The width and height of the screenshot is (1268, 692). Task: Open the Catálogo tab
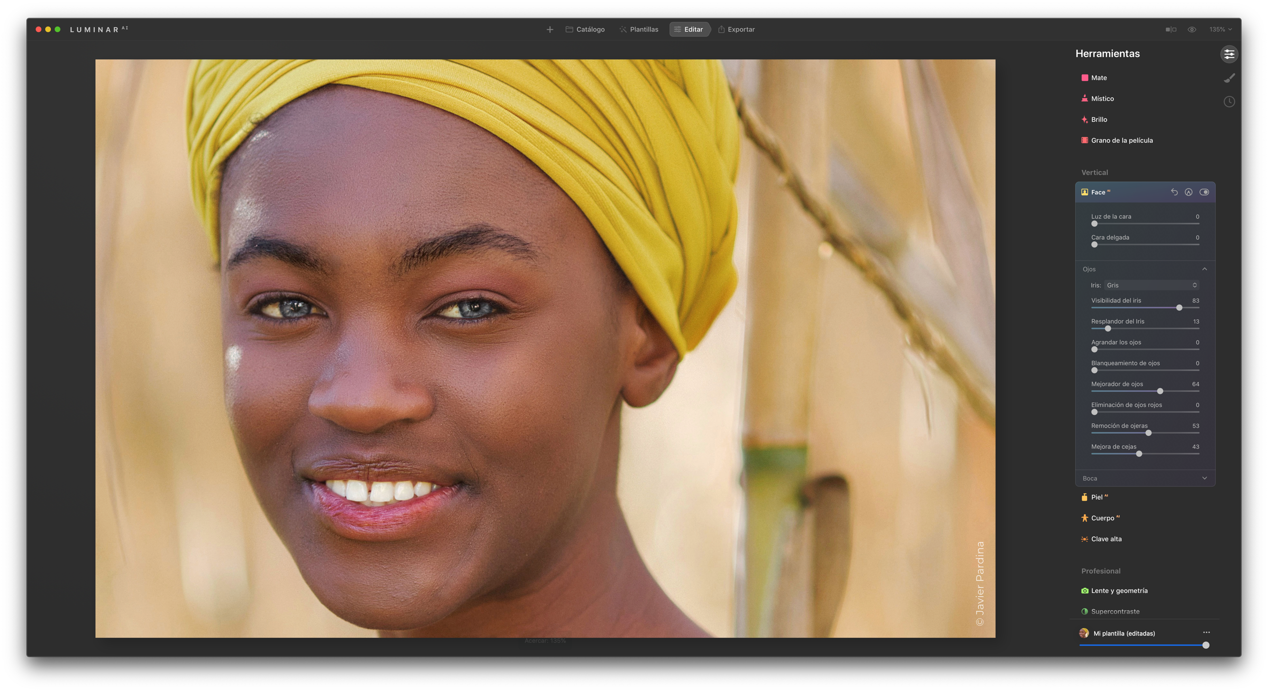coord(585,29)
